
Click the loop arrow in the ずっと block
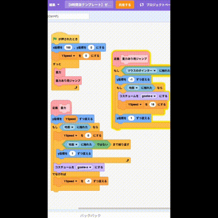coord(76,88)
